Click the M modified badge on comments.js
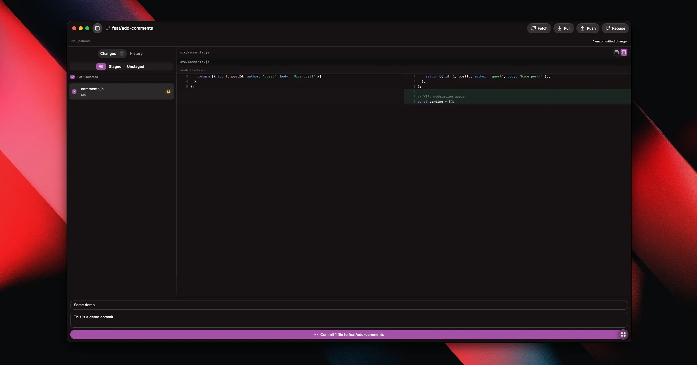 point(169,92)
